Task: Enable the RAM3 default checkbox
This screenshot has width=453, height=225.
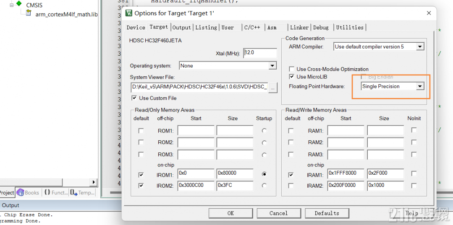Action: [291, 155]
